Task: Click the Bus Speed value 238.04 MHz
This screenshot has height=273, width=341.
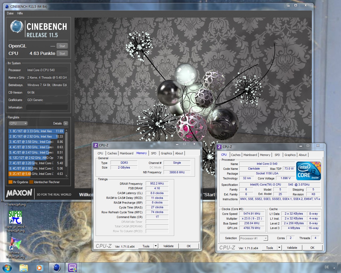Action: pyautogui.click(x=252, y=223)
